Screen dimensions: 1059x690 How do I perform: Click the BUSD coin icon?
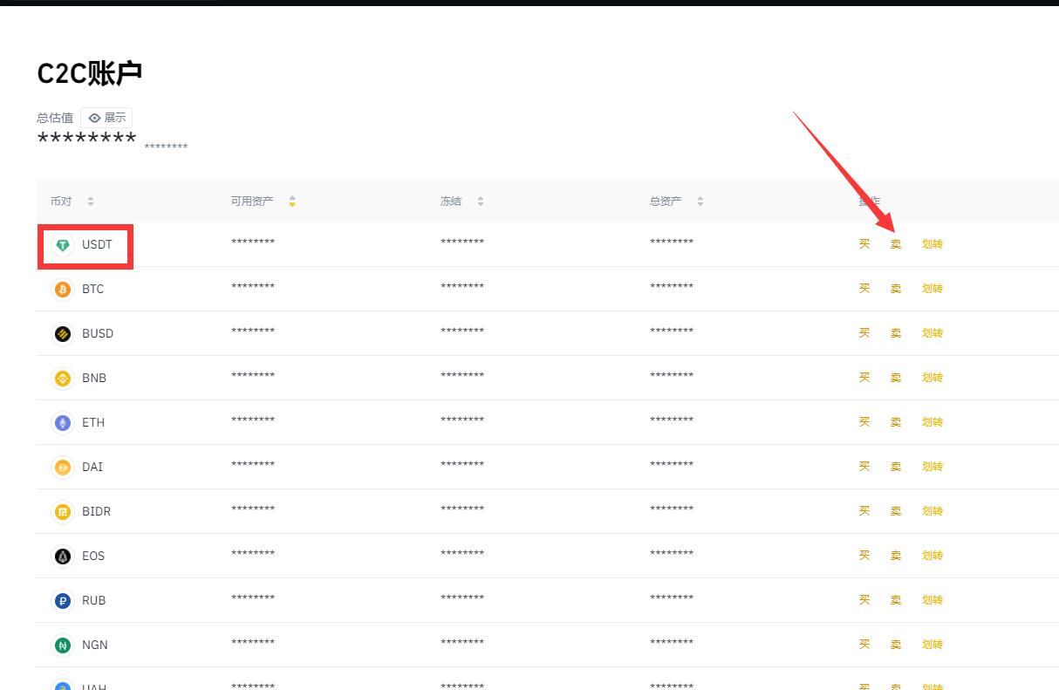[x=63, y=334]
